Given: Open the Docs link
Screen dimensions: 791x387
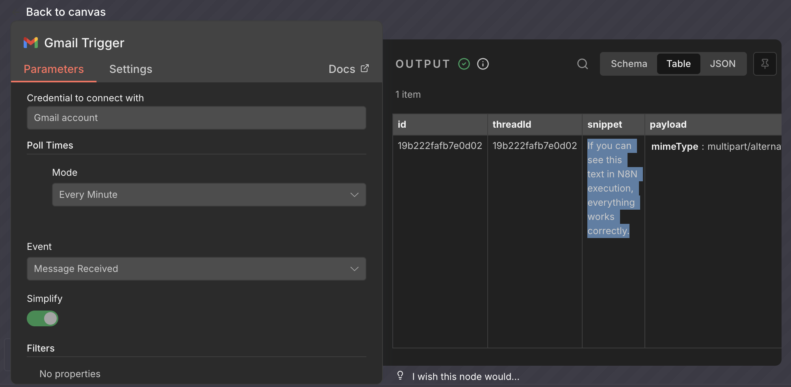Looking at the screenshot, I should tap(342, 69).
